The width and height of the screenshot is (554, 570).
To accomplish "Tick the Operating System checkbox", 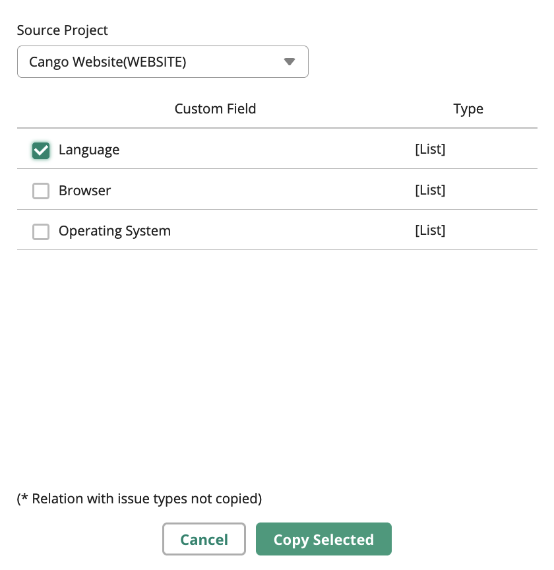I will coord(41,232).
